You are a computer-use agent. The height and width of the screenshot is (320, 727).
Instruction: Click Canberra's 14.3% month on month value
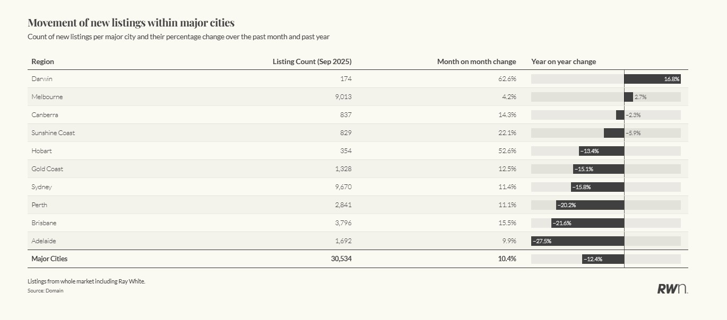[507, 115]
